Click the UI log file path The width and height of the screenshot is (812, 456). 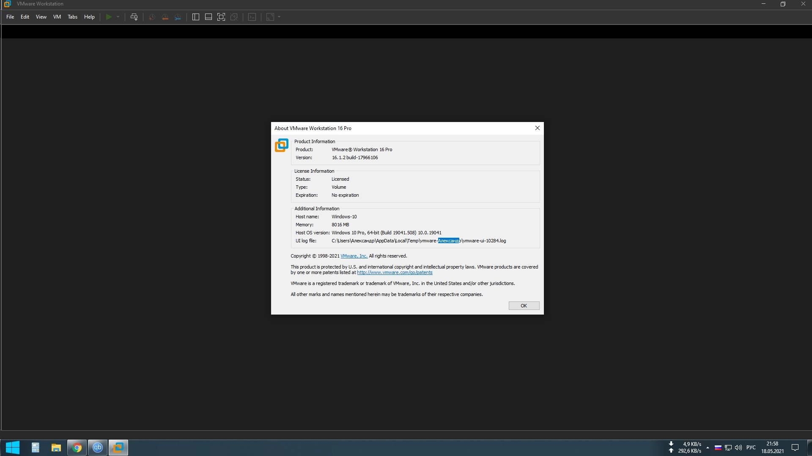tap(419, 241)
